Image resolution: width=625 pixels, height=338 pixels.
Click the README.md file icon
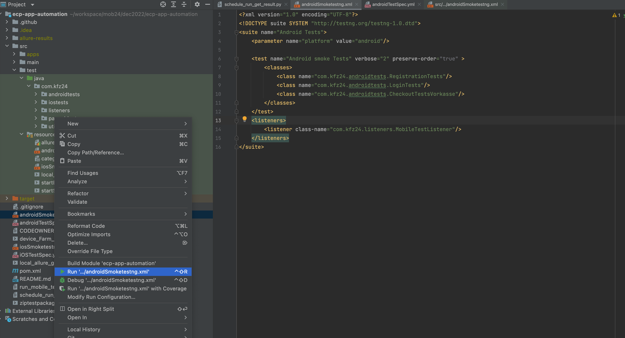pyautogui.click(x=15, y=279)
